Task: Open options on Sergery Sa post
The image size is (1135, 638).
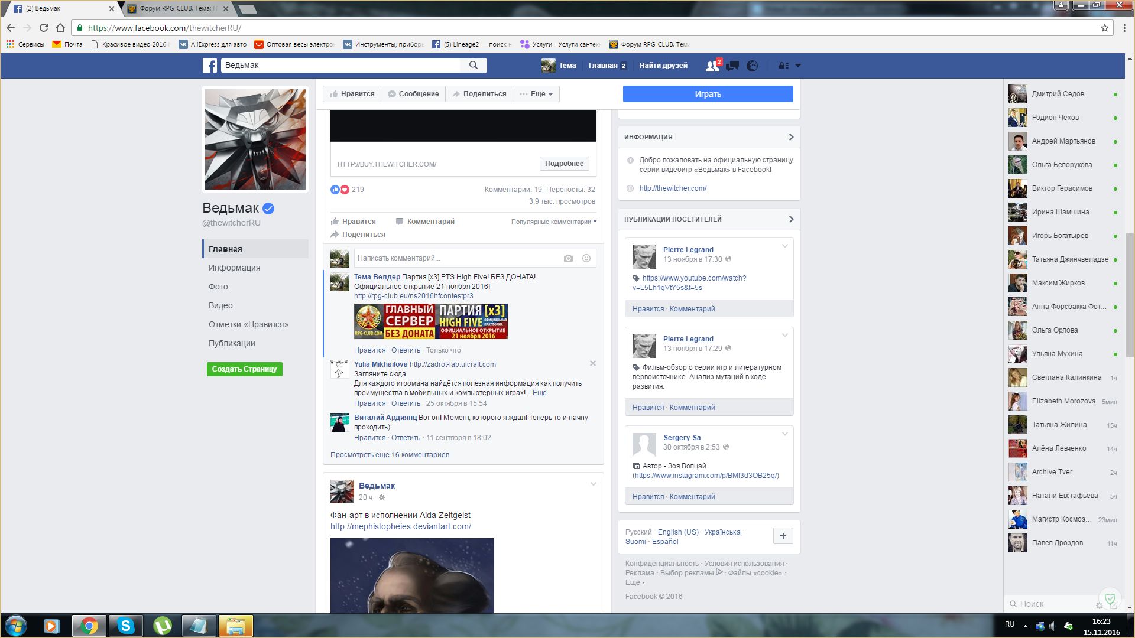Action: pyautogui.click(x=785, y=434)
